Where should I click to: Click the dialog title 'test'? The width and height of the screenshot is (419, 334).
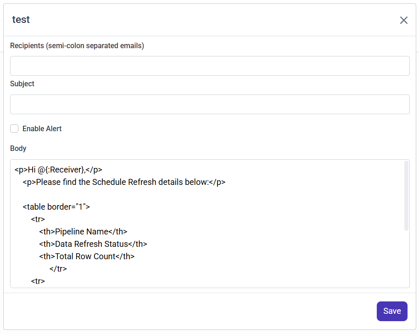[21, 20]
